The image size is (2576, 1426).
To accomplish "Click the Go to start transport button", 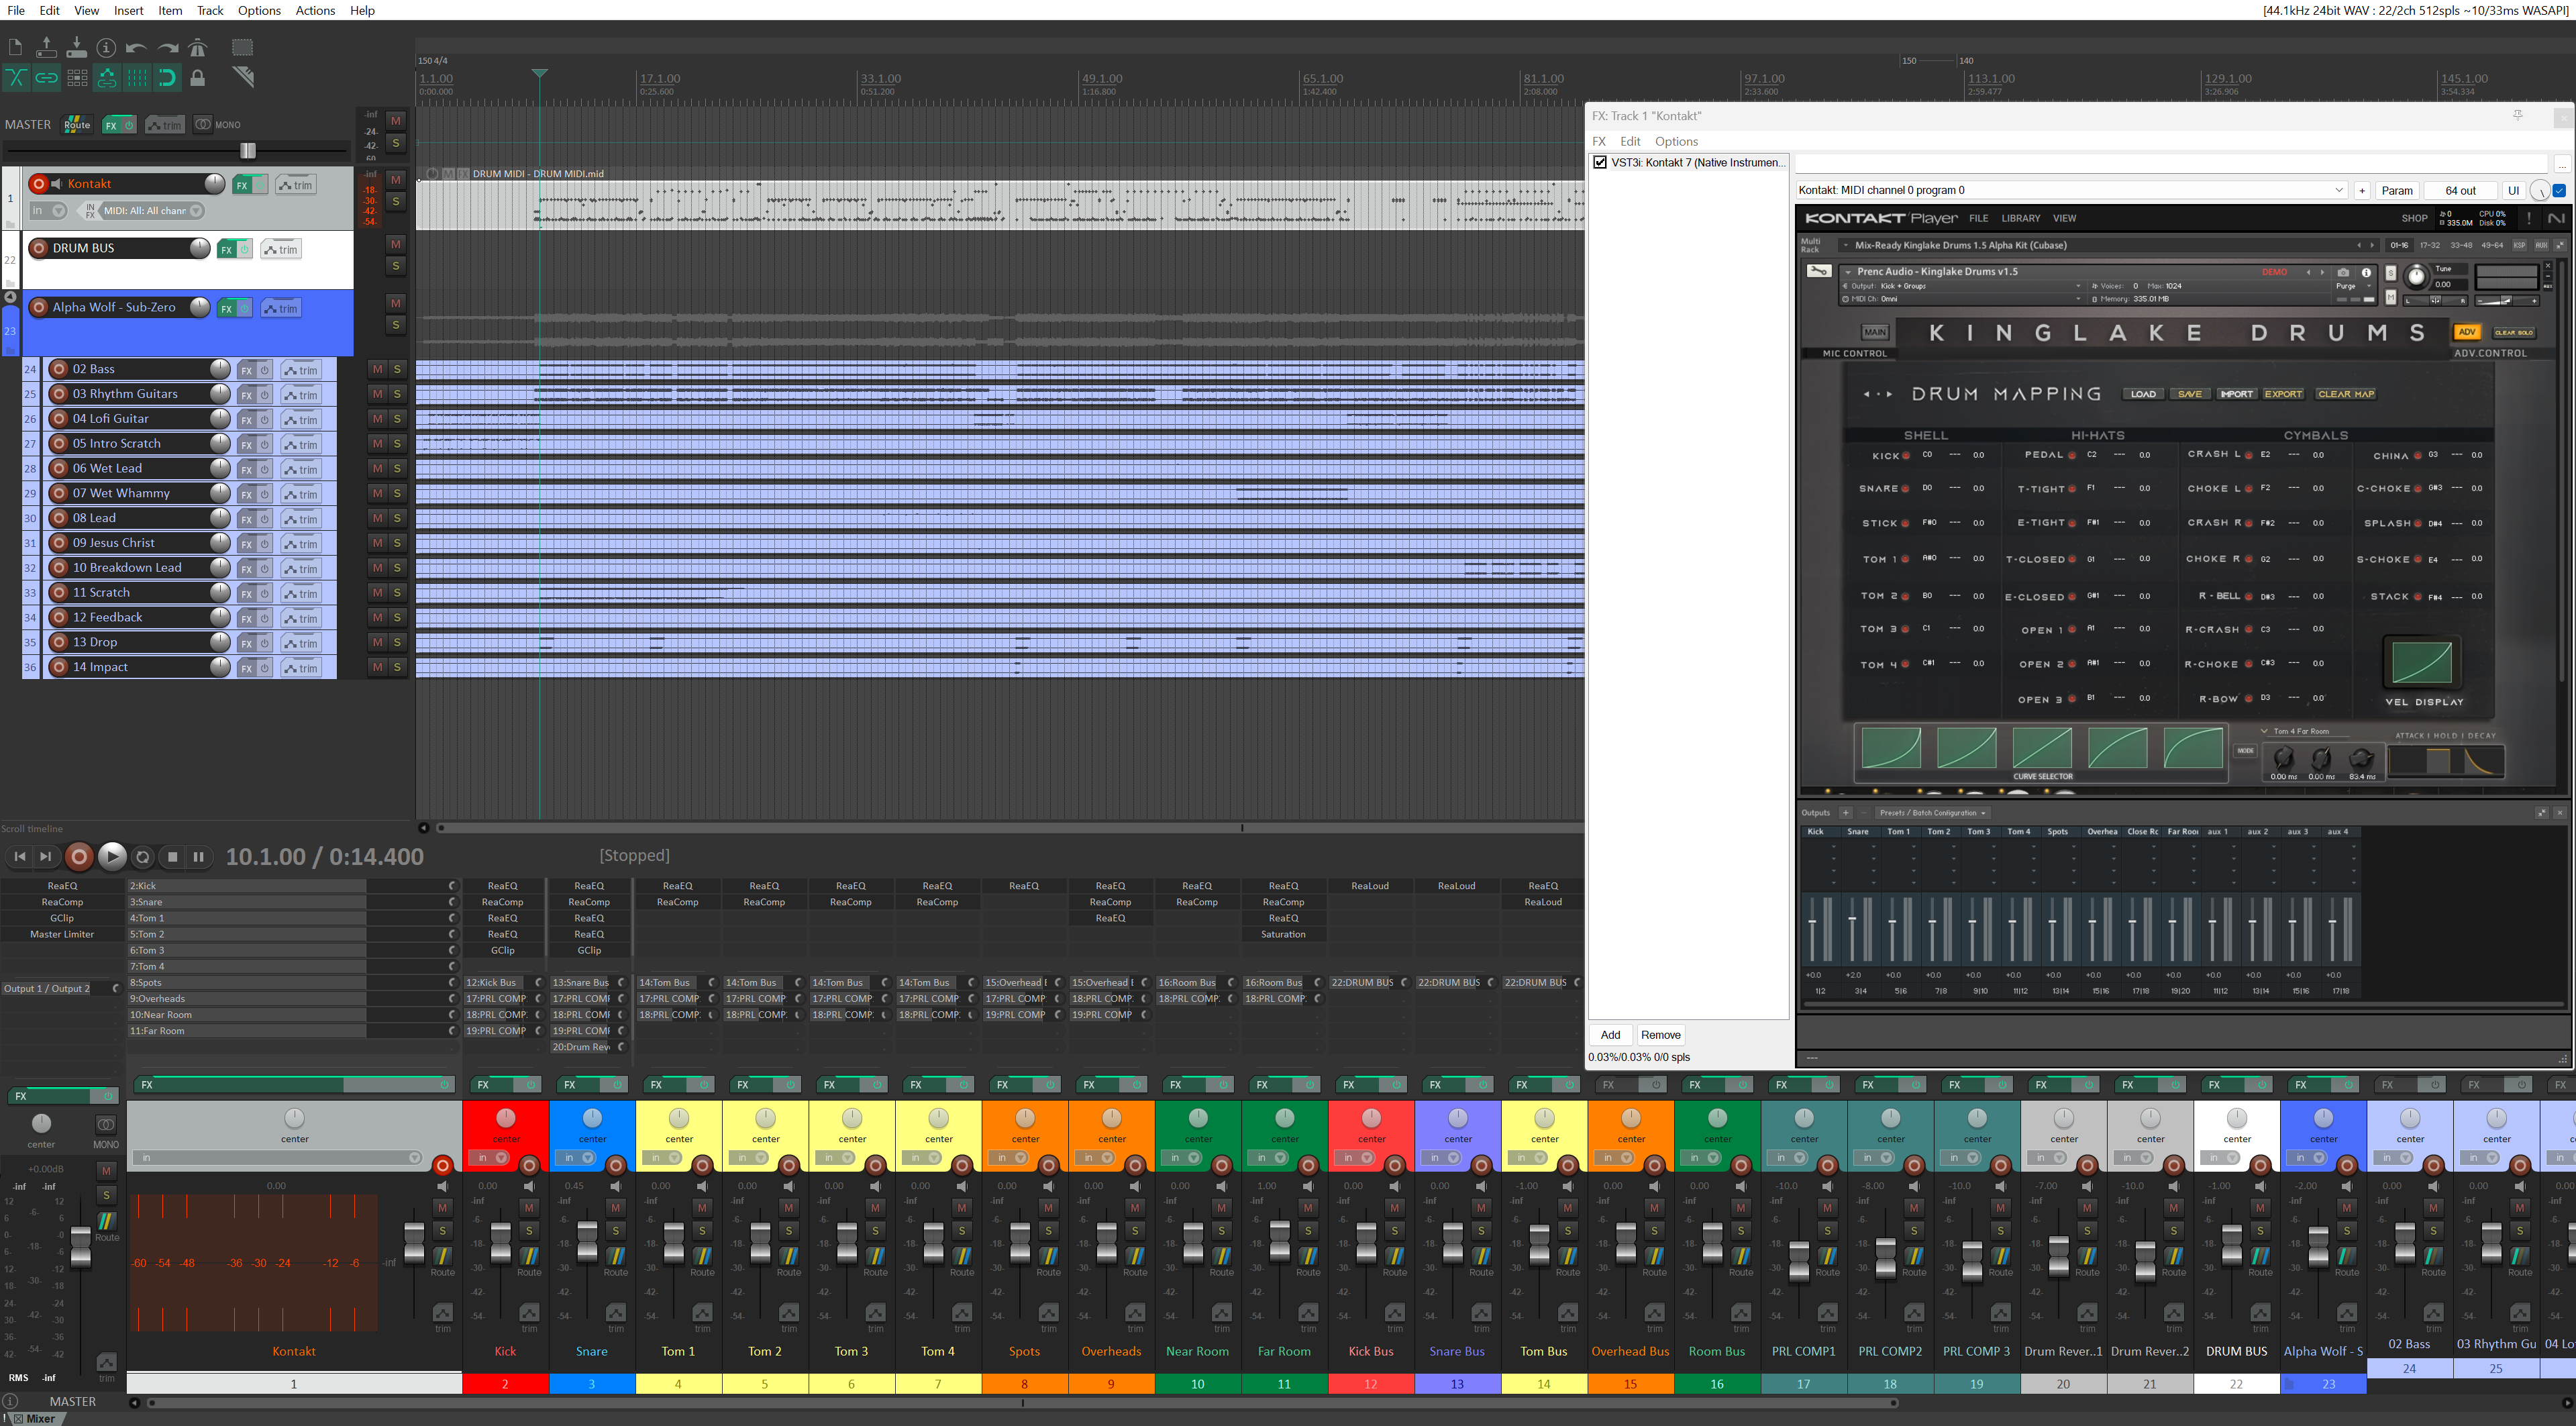I will point(19,856).
